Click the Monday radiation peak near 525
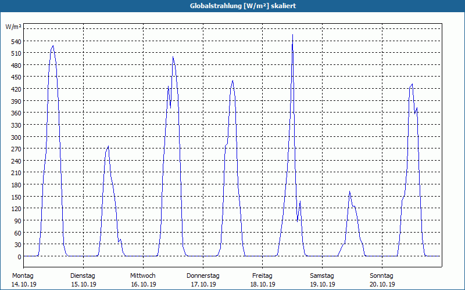Screen dimensions: 465x290 click(x=53, y=46)
